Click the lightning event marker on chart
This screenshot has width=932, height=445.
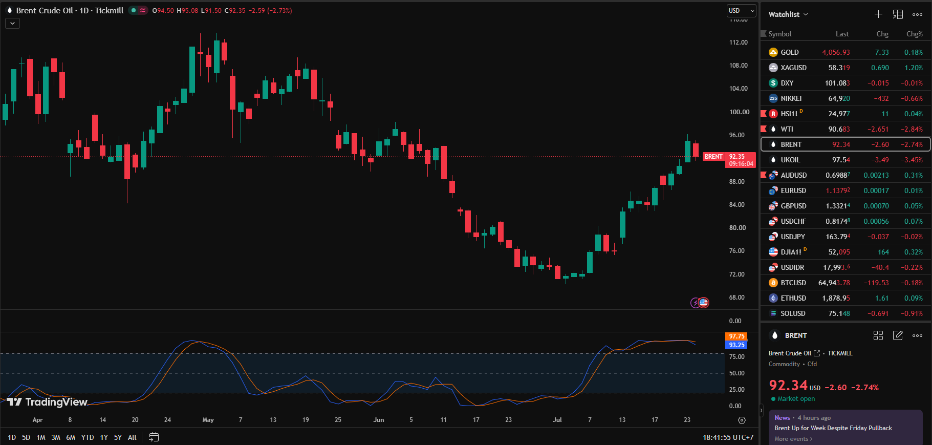(x=695, y=303)
